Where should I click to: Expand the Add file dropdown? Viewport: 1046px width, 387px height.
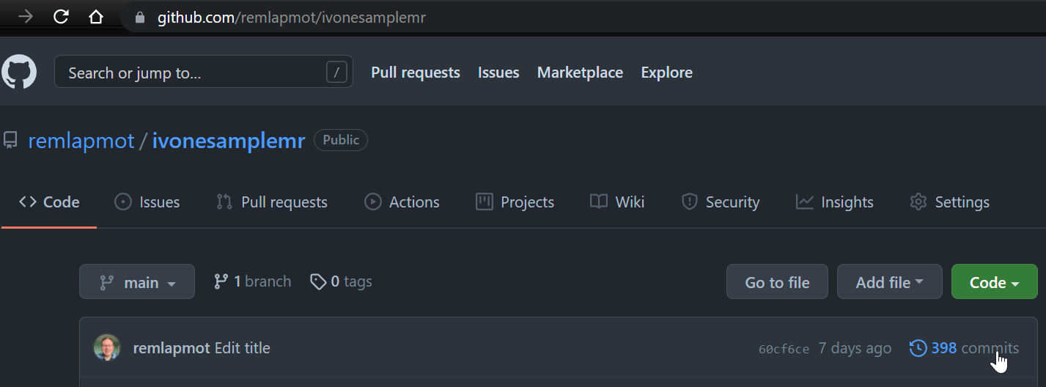tap(889, 282)
